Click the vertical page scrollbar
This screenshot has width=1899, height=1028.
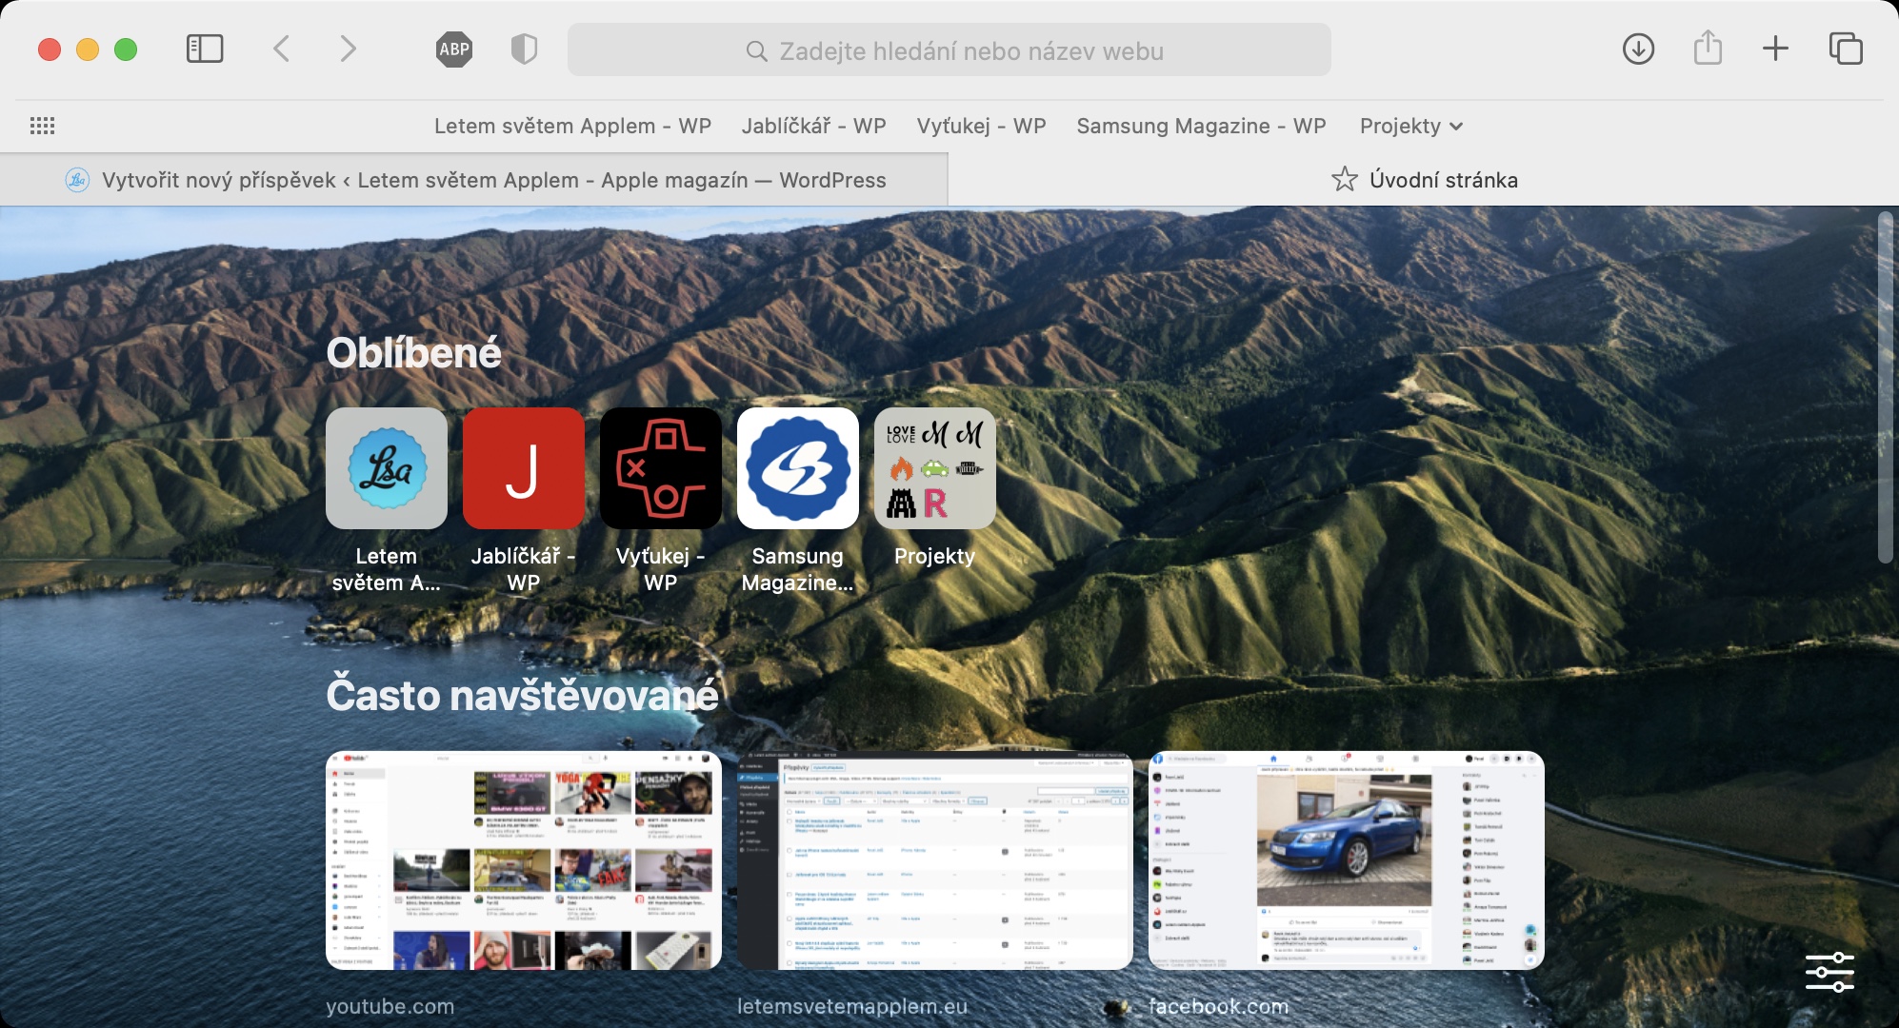tap(1884, 388)
